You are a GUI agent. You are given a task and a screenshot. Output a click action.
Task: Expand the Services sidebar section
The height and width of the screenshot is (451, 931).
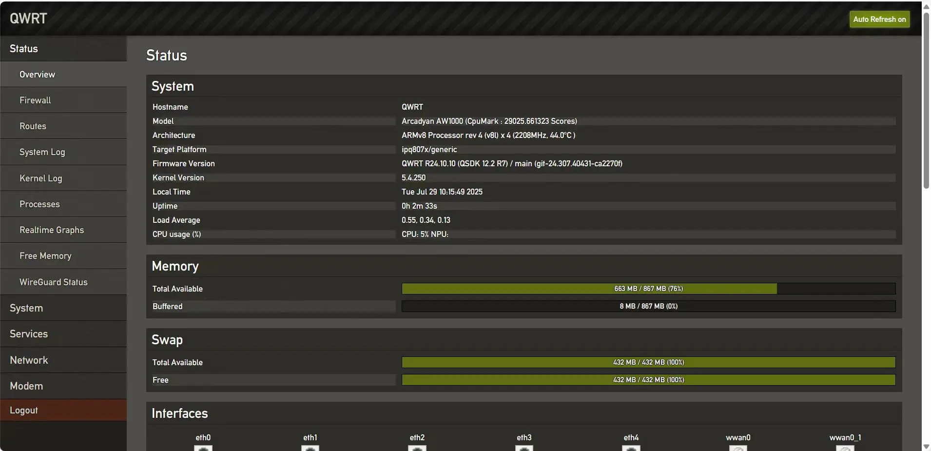(x=29, y=334)
